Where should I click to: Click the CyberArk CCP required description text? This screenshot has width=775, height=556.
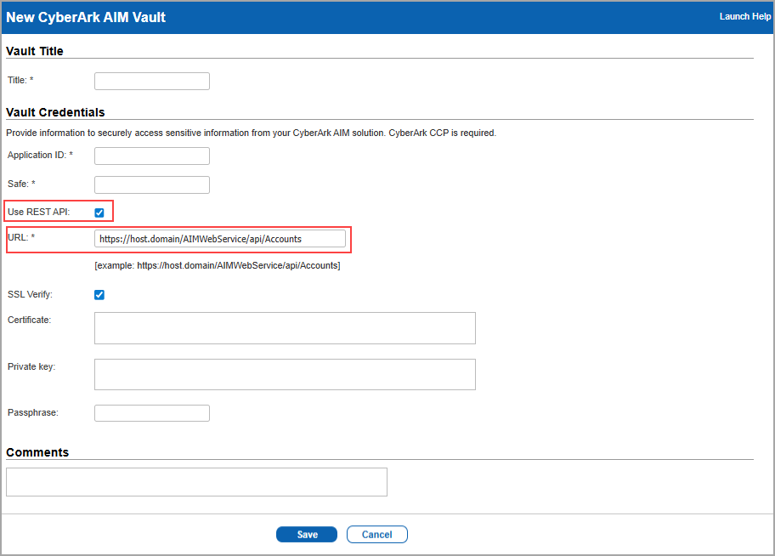[251, 133]
